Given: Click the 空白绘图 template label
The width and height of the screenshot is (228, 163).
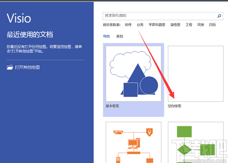Looking at the screenshot, I should 174,106.
